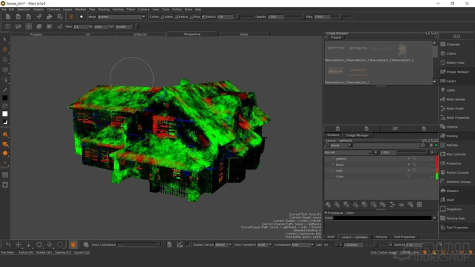Screen dimensions: 475x267
Task: Open the Tool Properties palette
Action: pos(457,227)
